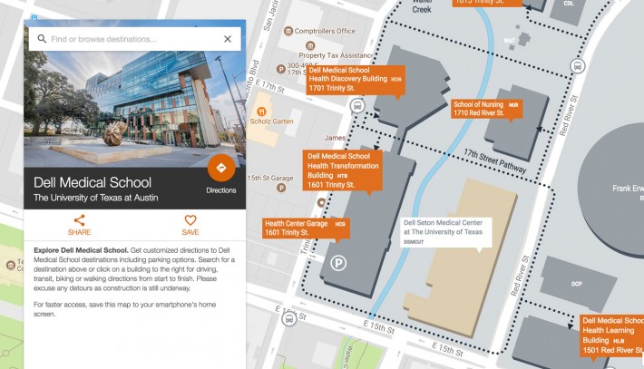The width and height of the screenshot is (644, 369).
Task: Save this location with the heart icon
Action: [190, 220]
